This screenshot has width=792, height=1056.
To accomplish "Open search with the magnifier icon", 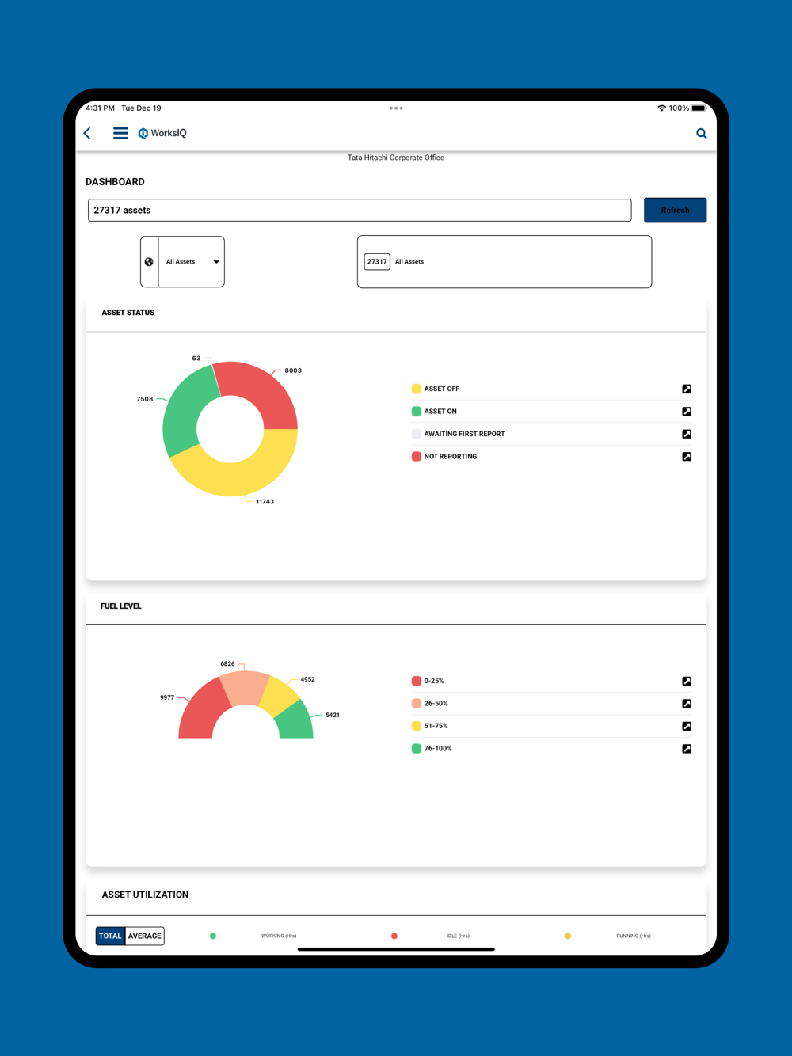I will (701, 133).
